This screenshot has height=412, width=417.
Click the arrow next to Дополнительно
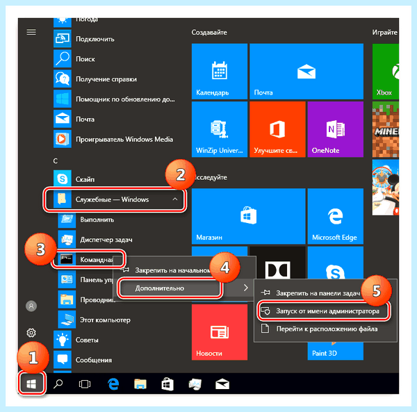click(246, 288)
